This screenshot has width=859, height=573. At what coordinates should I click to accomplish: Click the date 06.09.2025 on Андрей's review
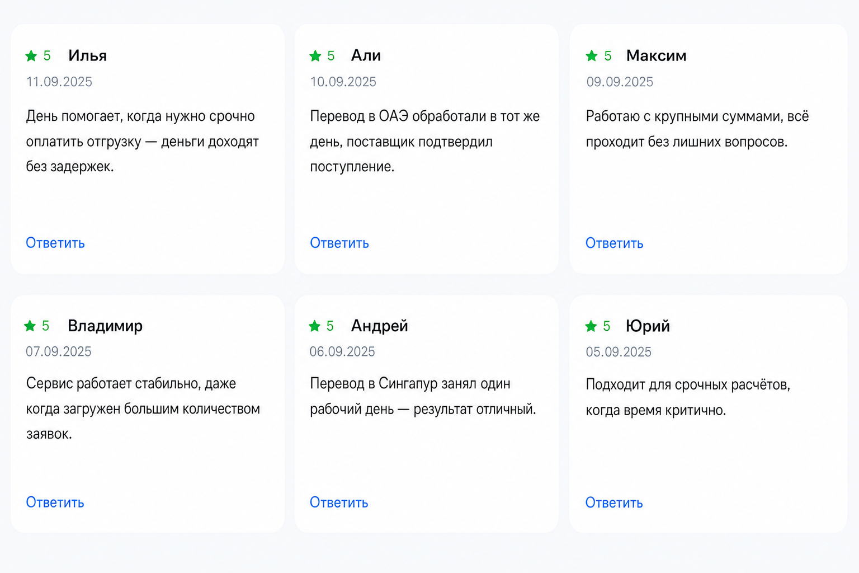coord(342,351)
